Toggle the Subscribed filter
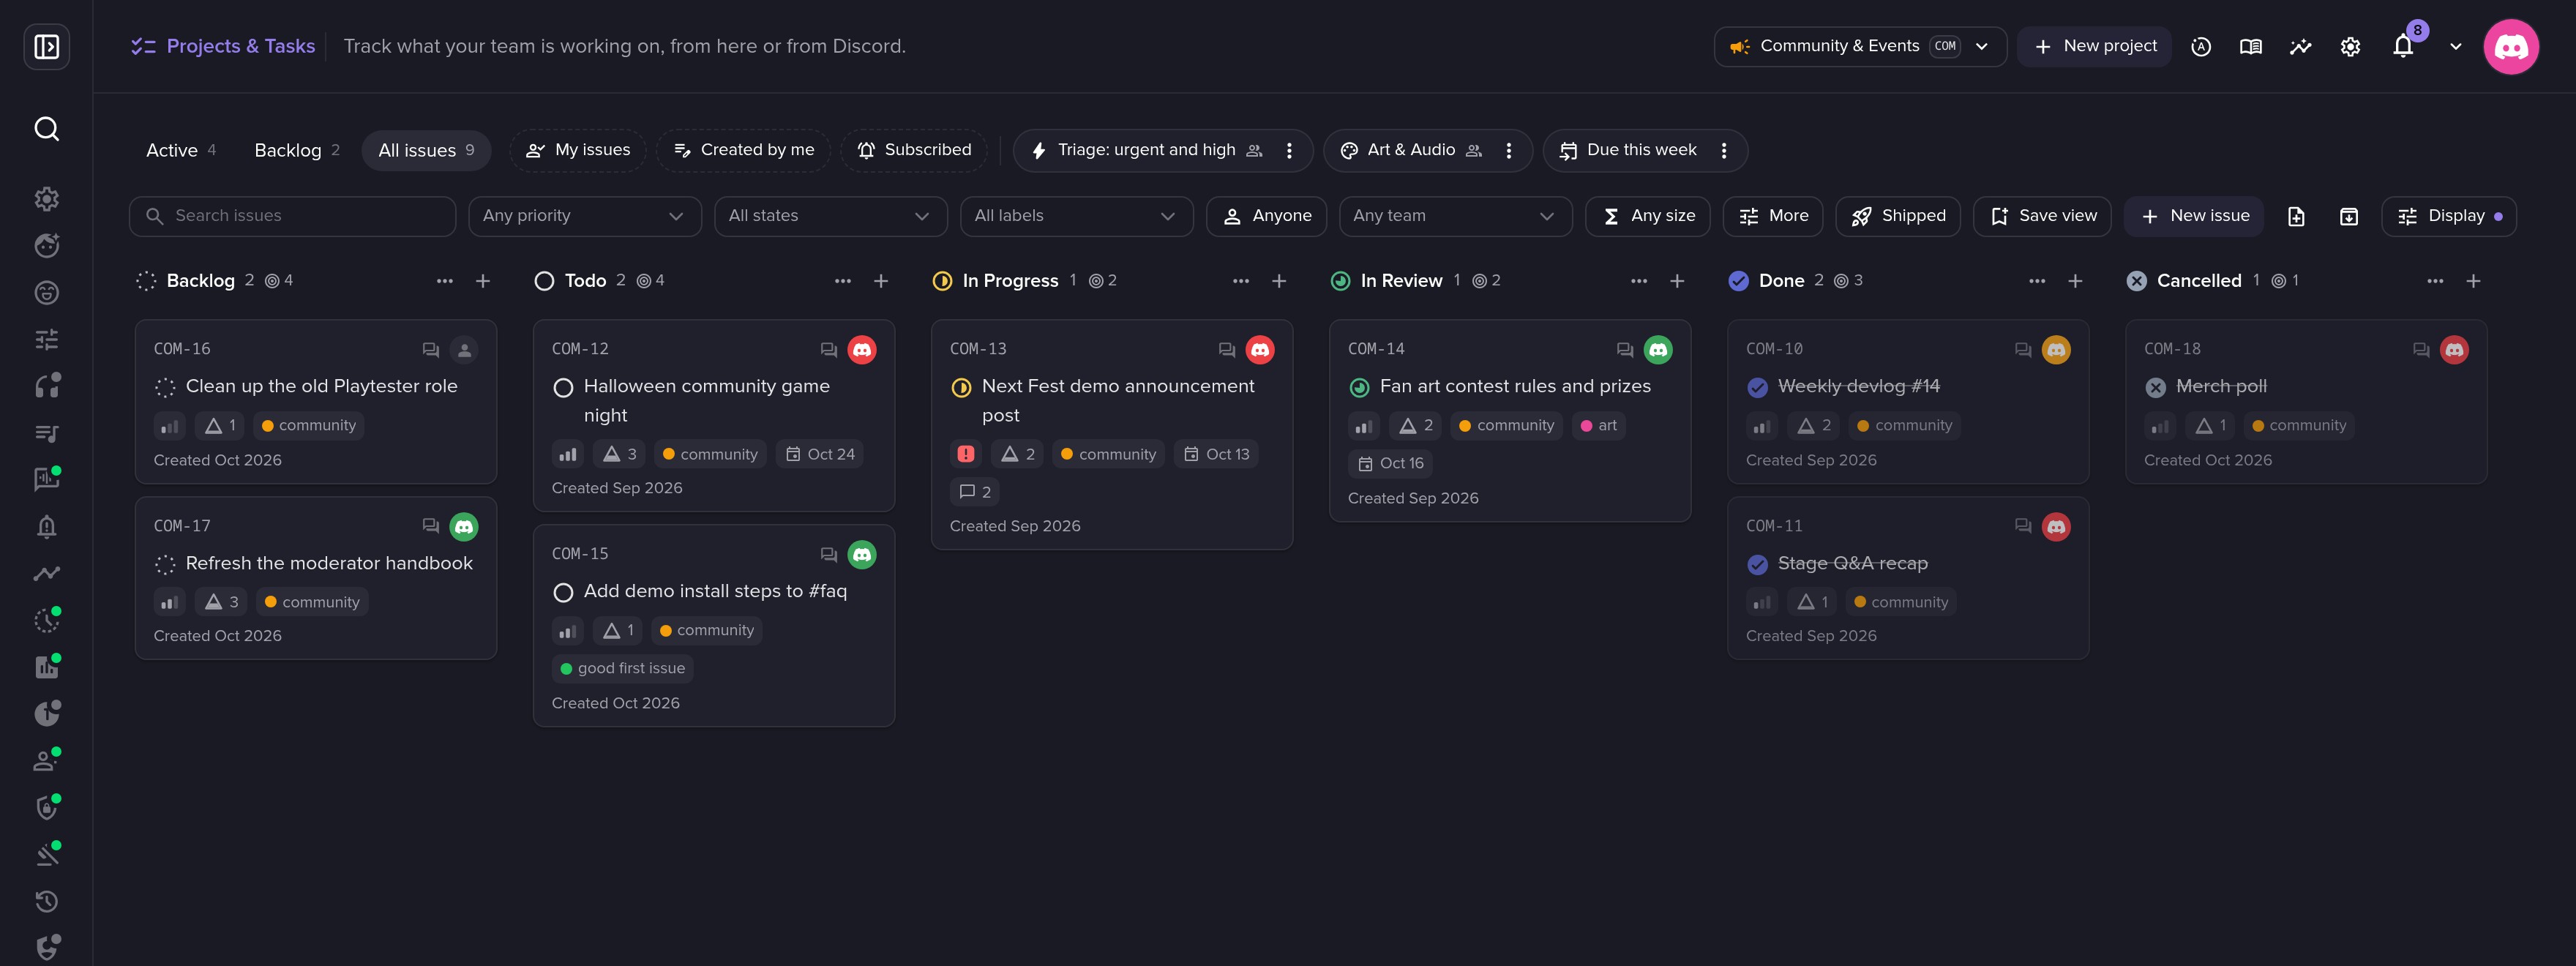 (914, 150)
